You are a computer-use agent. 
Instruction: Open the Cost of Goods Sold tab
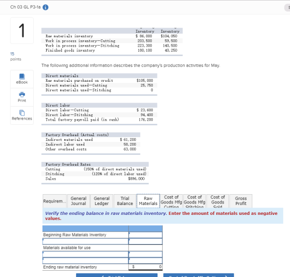(x=218, y=201)
